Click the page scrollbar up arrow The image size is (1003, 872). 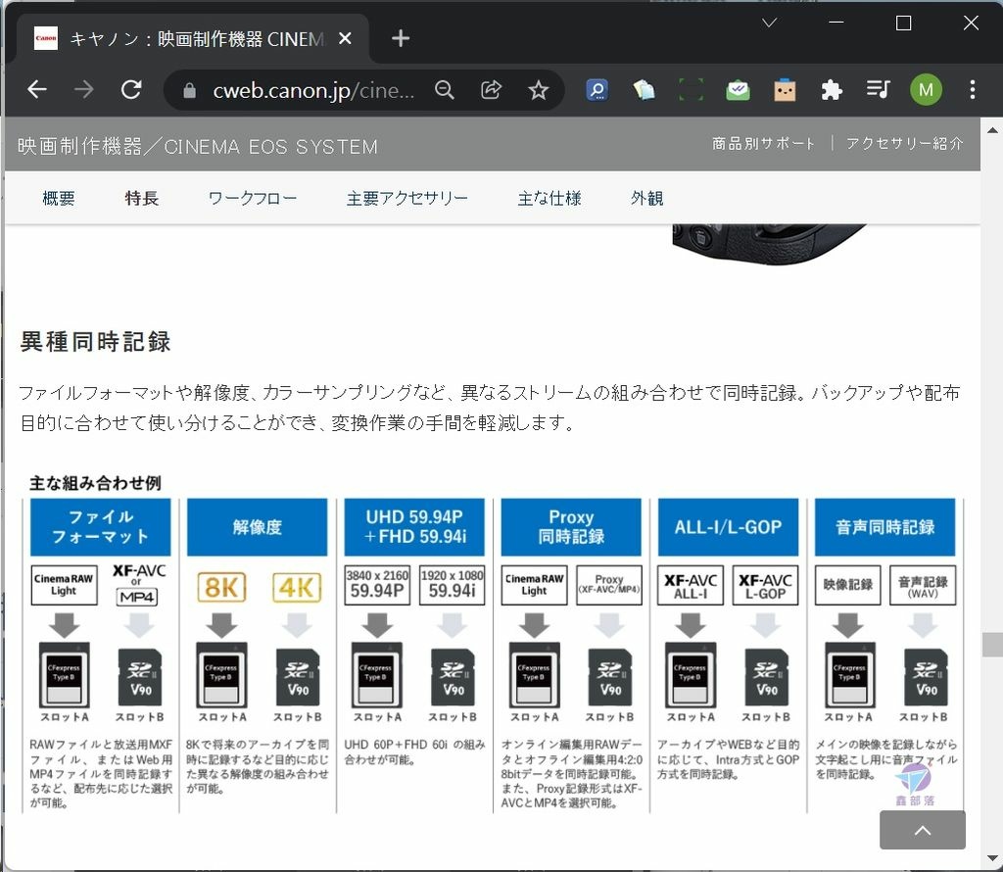point(992,130)
